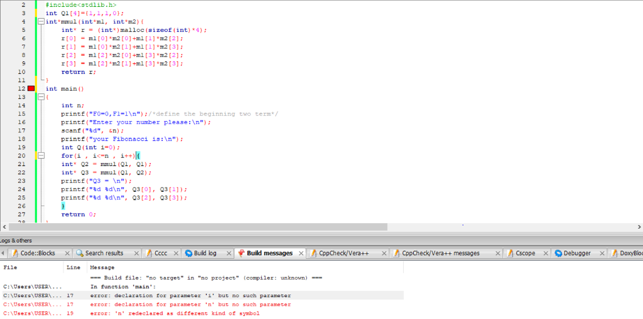Click the "int* Q3 = mmul(Q1, Q2);" line
Viewport: 643px width, 319px height.
[106, 172]
